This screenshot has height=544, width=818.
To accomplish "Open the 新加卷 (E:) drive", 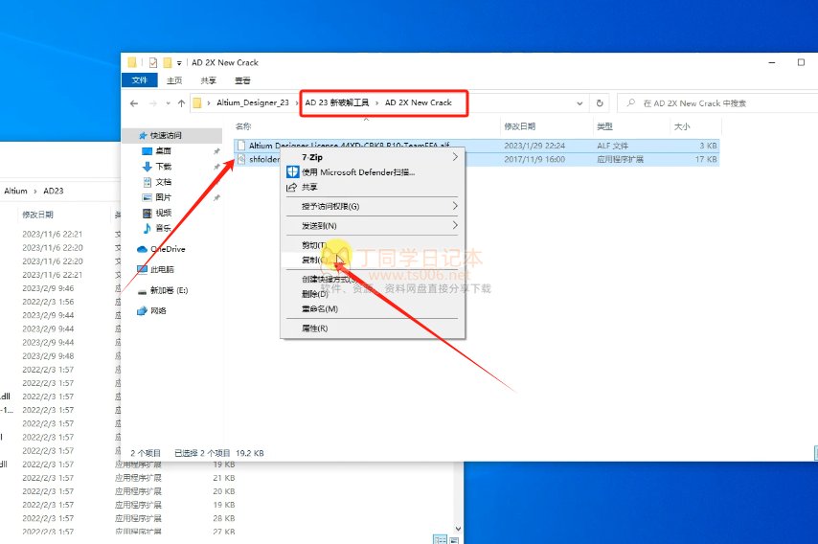I will (x=169, y=290).
